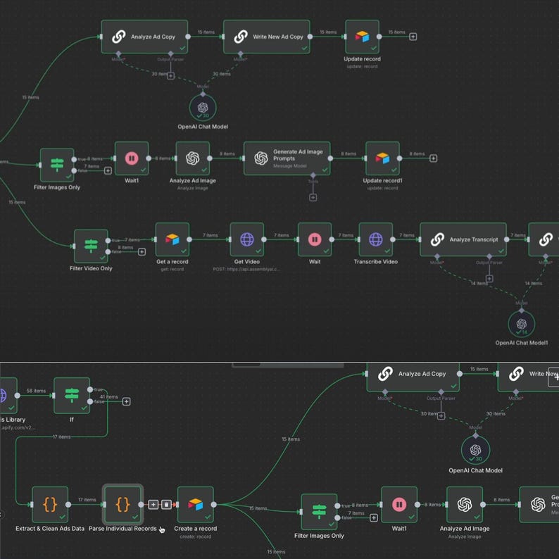Viewport: 559px width, 559px height.
Task: Open the Generate Ad Image Prompts node
Action: (287, 158)
